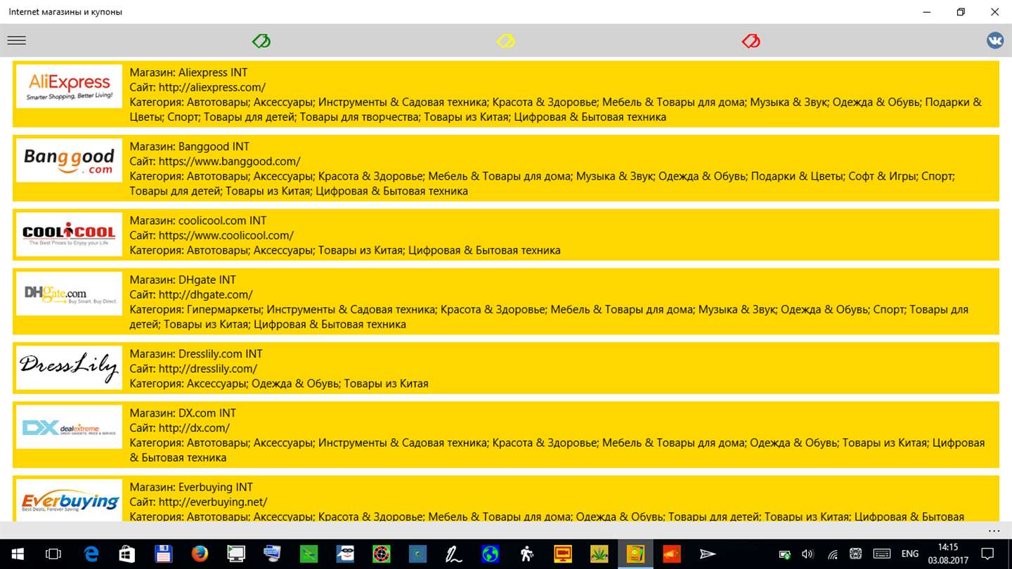This screenshot has height=569, width=1012.
Task: Open the http://aliexpress.com/ site line
Action: pyautogui.click(x=197, y=87)
